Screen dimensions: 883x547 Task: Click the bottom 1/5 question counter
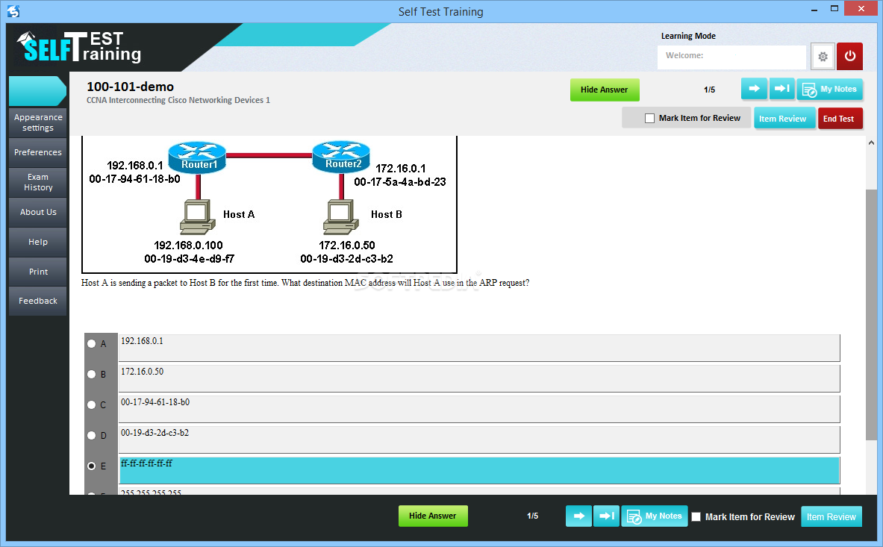tap(533, 516)
